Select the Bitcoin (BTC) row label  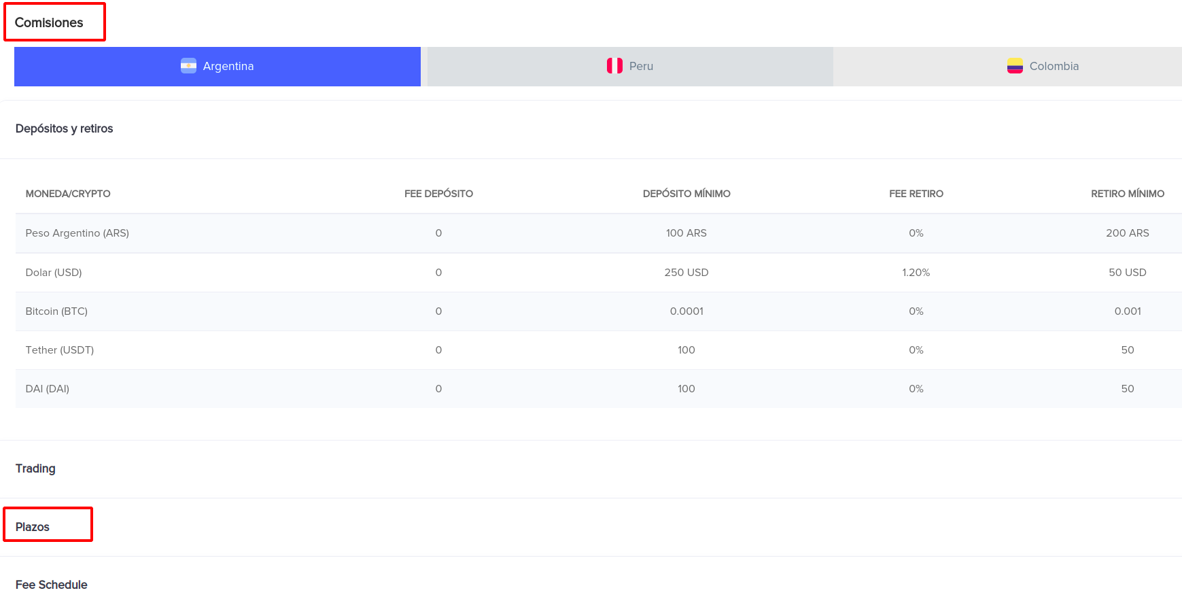pos(56,311)
